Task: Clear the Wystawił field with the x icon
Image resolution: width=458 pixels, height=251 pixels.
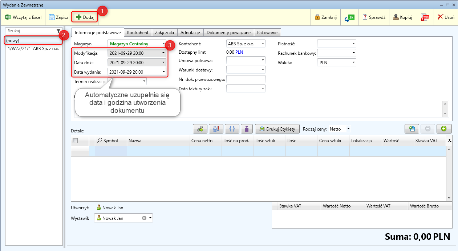Action: pyautogui.click(x=144, y=218)
